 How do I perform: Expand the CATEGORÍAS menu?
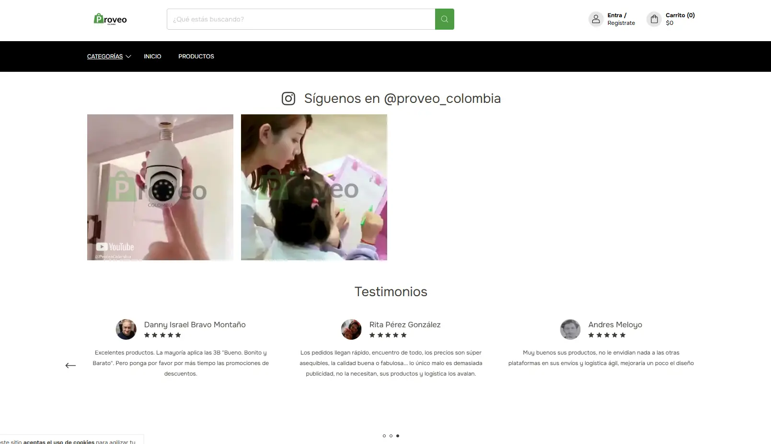[105, 56]
